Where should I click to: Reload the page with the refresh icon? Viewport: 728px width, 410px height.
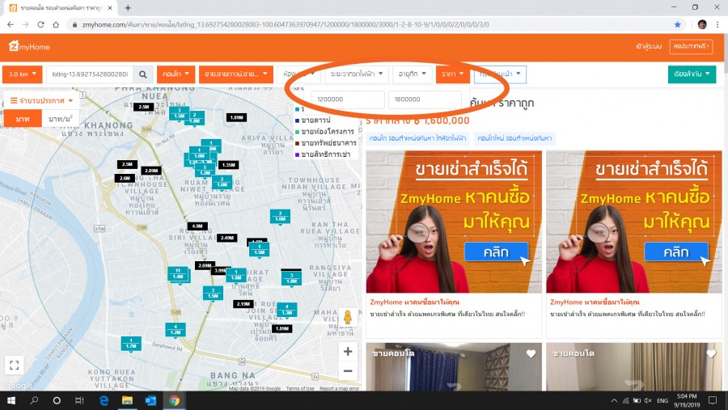click(41, 24)
